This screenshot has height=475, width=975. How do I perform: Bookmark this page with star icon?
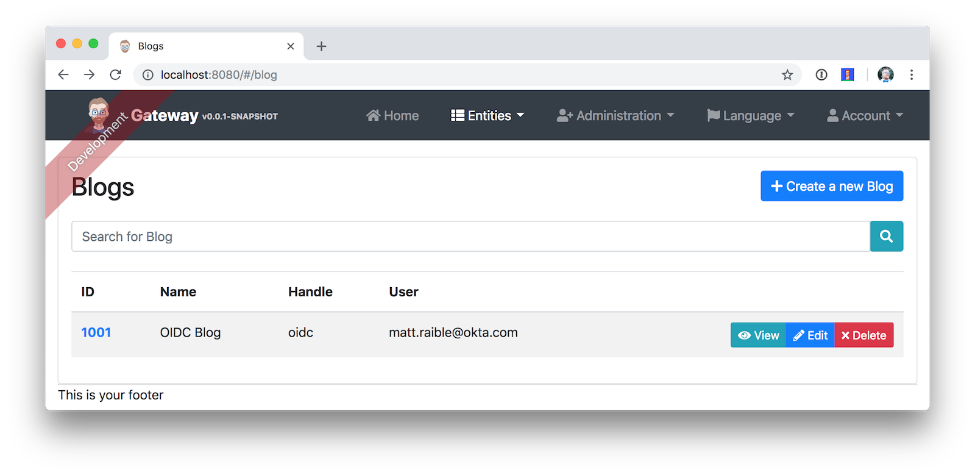(x=787, y=75)
